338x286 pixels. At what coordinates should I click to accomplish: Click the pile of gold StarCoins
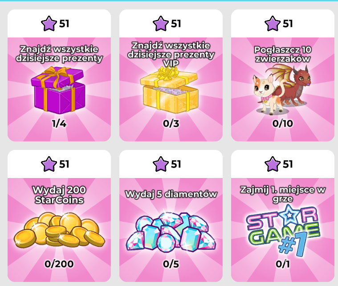59,230
